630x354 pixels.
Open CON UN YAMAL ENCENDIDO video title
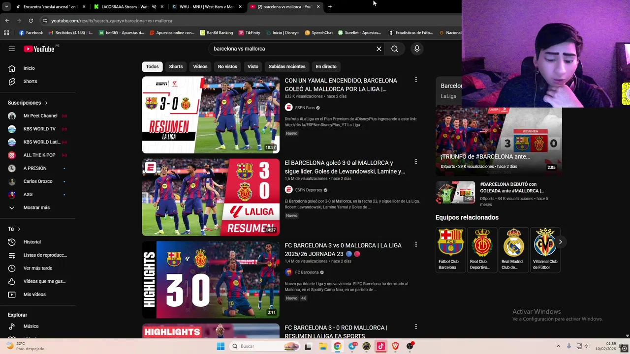click(341, 85)
